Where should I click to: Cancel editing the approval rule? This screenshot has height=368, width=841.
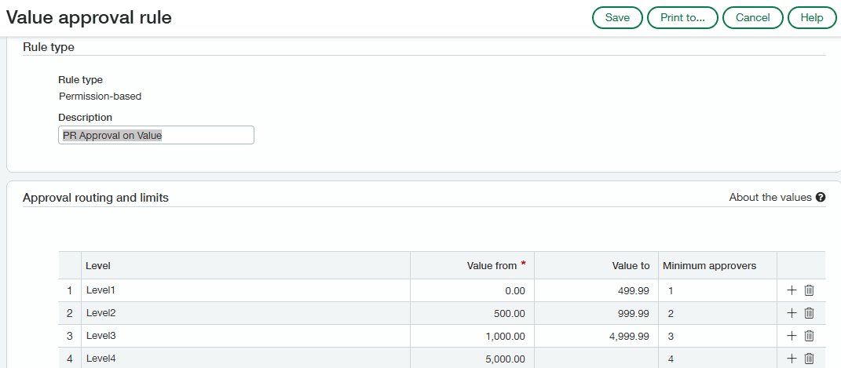click(753, 18)
